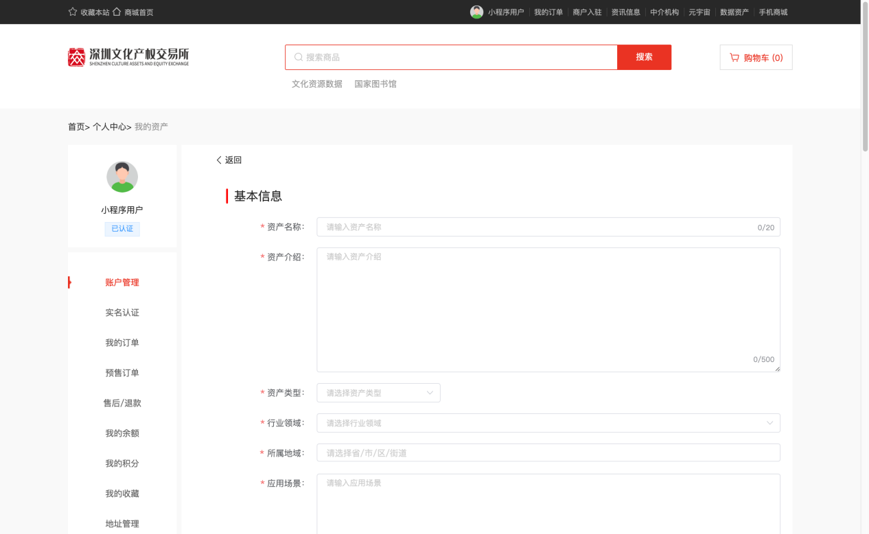Click the shopping cart icon

(734, 58)
